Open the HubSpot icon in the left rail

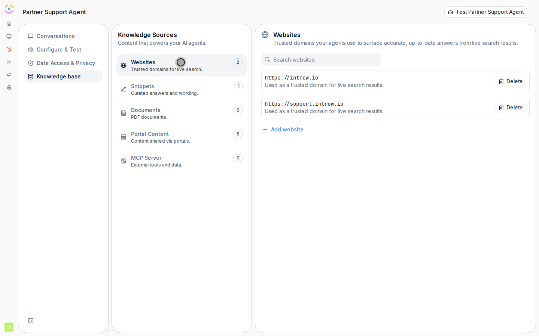(9, 49)
